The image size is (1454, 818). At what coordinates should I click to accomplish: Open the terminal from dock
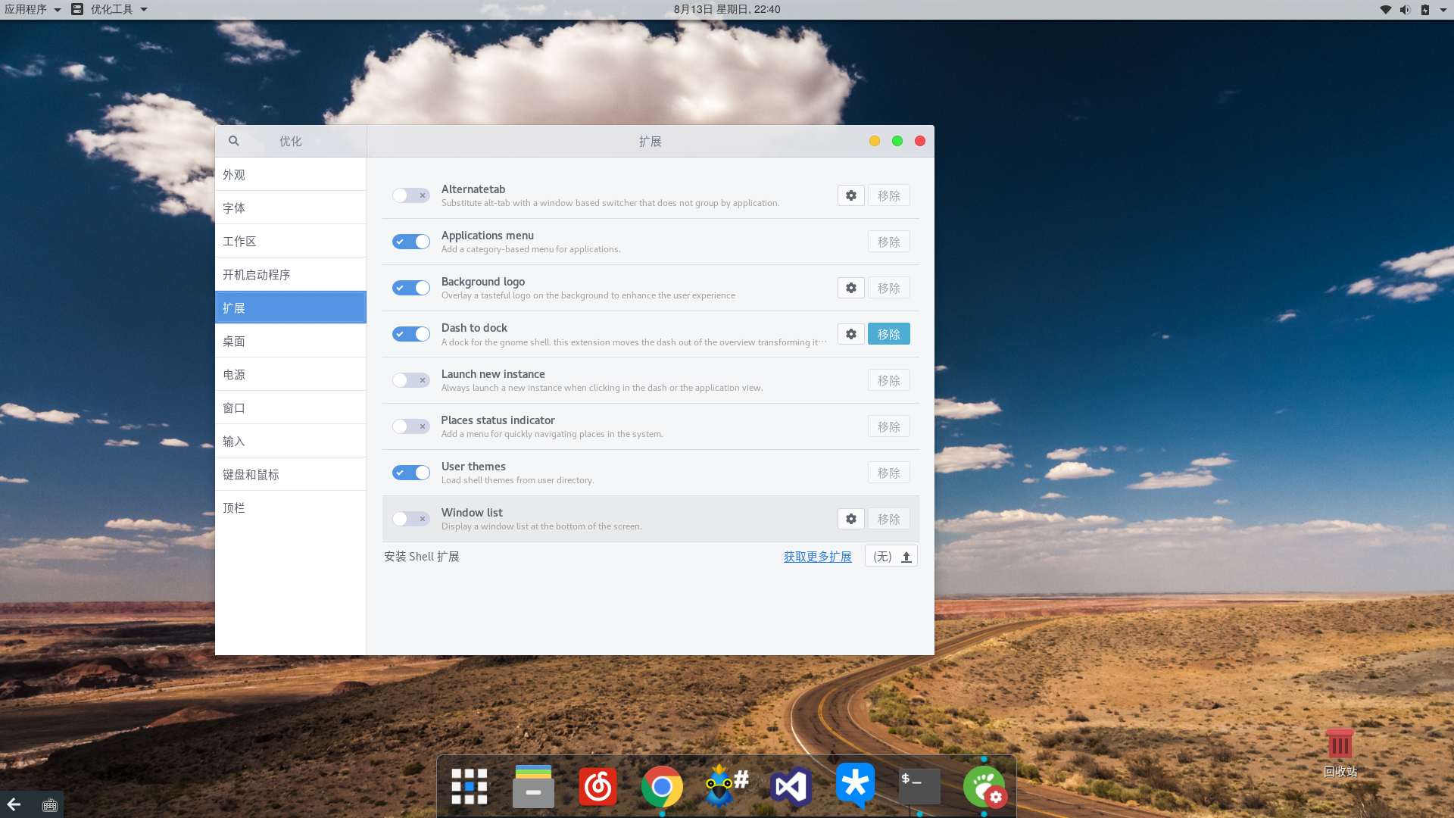click(x=919, y=786)
